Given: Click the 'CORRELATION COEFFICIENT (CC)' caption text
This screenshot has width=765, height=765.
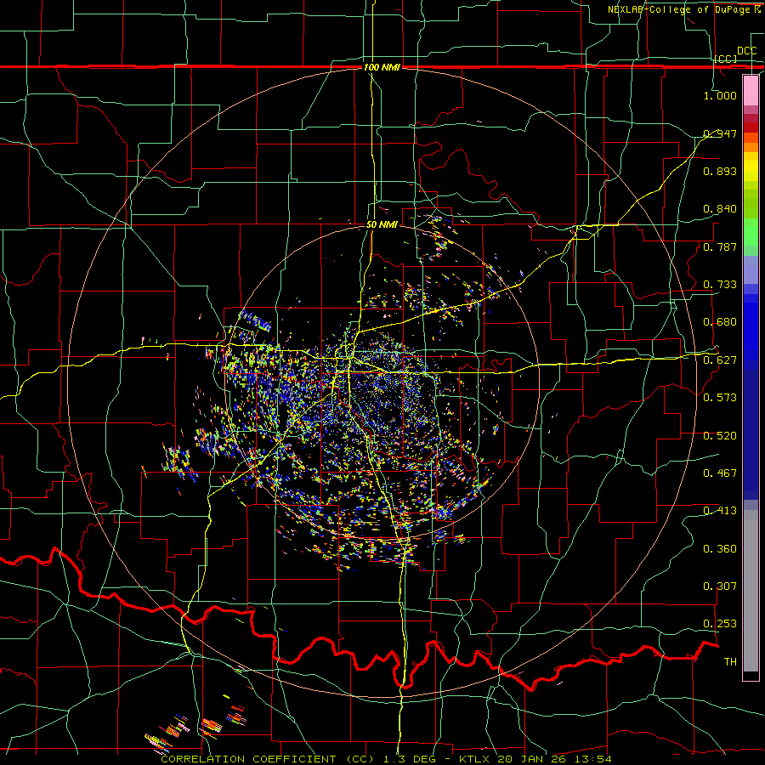Looking at the screenshot, I should pyautogui.click(x=268, y=759).
